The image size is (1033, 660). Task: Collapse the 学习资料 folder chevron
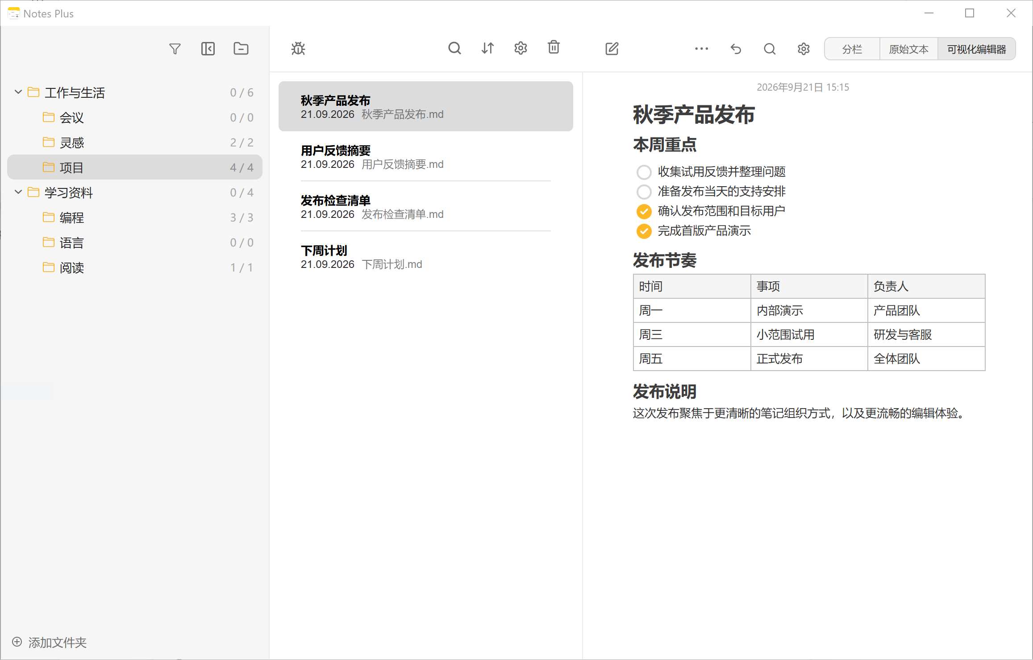click(x=18, y=192)
